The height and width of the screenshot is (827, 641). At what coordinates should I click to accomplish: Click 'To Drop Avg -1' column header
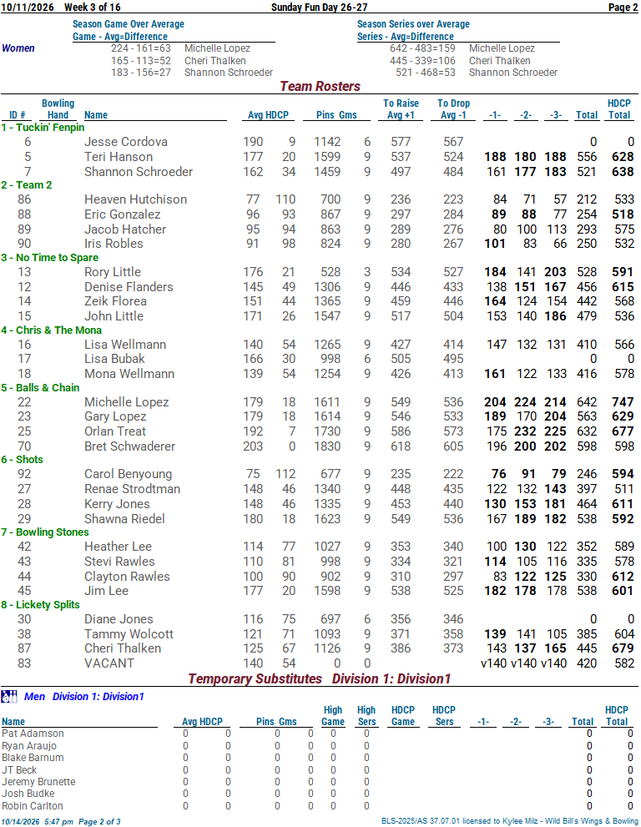click(453, 109)
